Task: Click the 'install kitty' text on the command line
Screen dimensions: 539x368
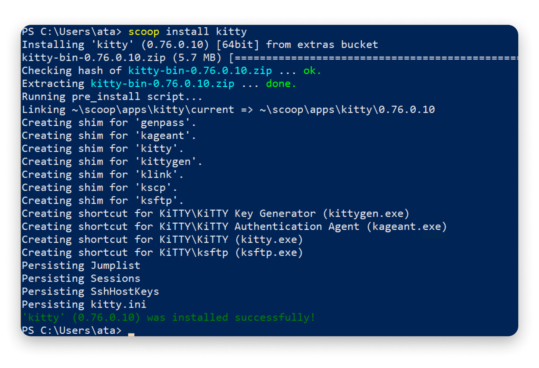Action: coord(206,32)
